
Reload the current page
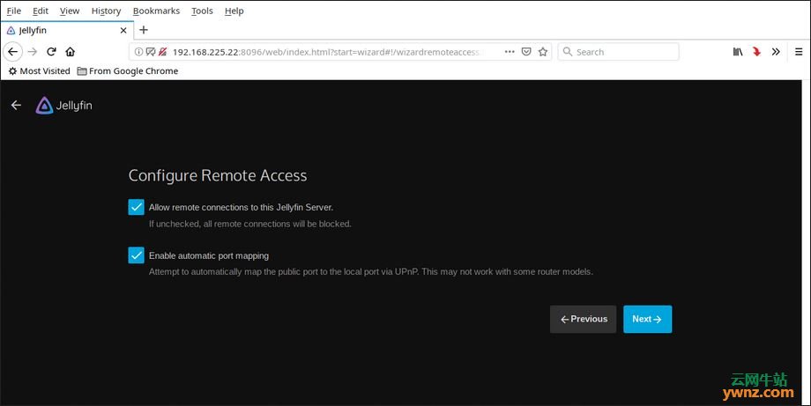(51, 52)
